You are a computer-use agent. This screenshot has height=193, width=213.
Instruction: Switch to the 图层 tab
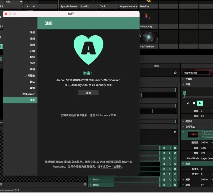click(157, 66)
